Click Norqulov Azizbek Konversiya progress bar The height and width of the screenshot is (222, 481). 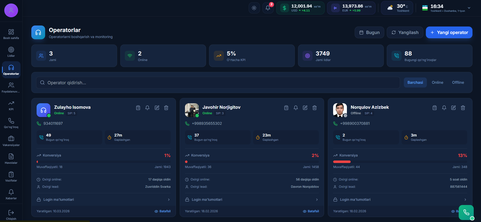pos(400,162)
